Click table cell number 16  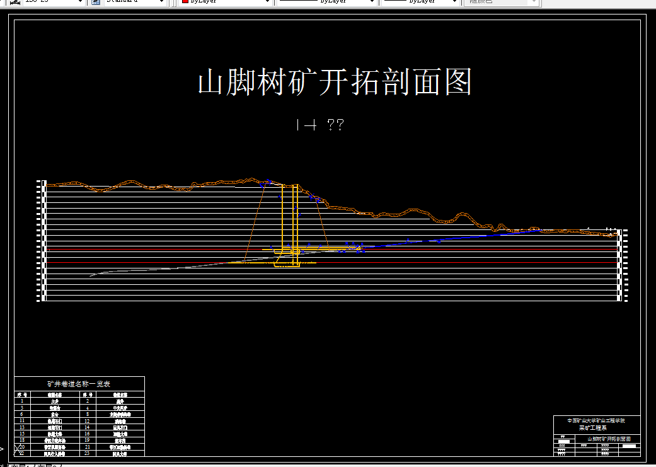(88, 434)
